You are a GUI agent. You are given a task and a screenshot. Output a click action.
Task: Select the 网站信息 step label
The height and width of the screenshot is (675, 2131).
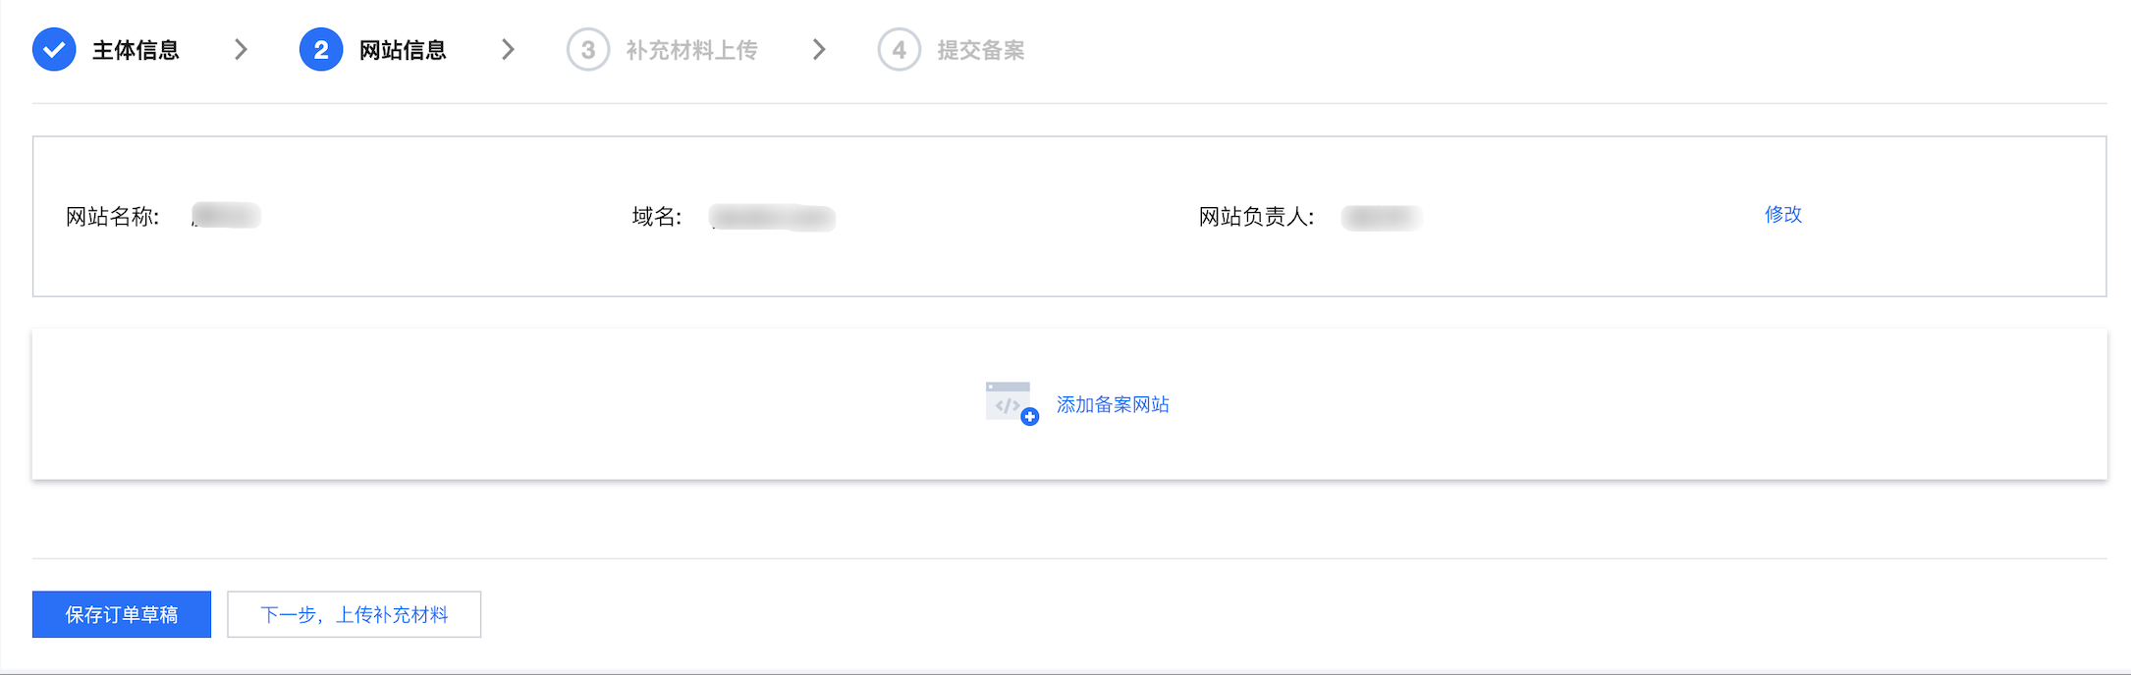(x=403, y=50)
